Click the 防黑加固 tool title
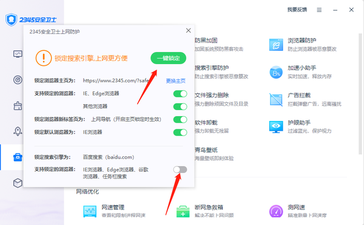Image resolution: width=364 pixels, height=225 pixels. click(206, 41)
